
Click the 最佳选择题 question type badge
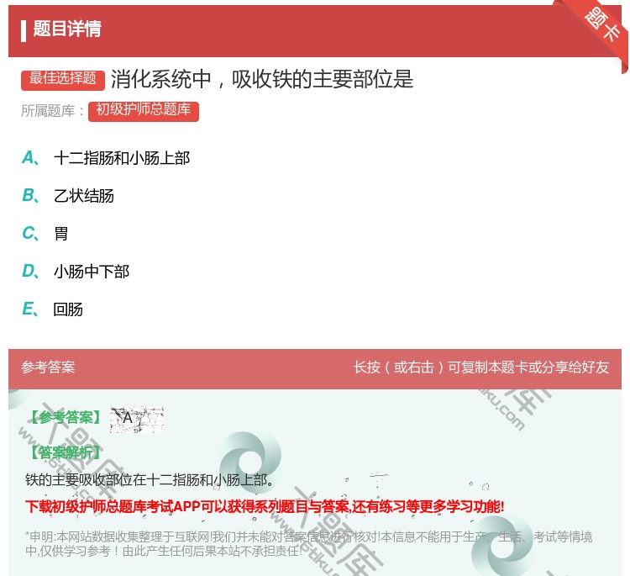63,79
